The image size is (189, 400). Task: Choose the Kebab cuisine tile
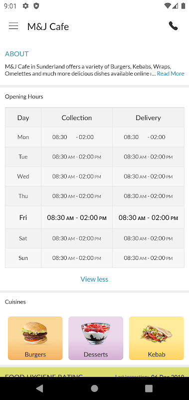[x=157, y=338]
